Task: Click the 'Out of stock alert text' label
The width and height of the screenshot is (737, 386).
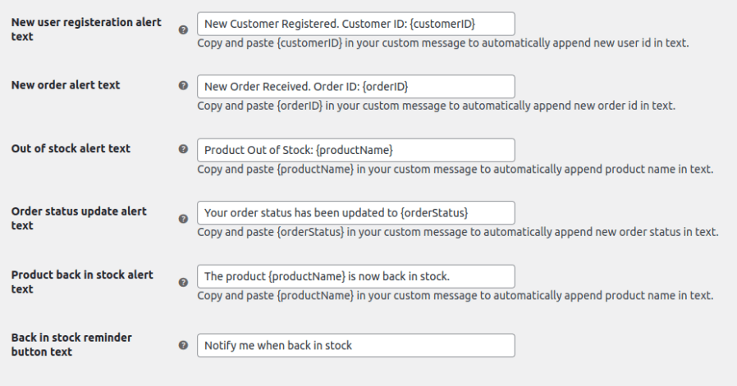Action: (x=71, y=148)
